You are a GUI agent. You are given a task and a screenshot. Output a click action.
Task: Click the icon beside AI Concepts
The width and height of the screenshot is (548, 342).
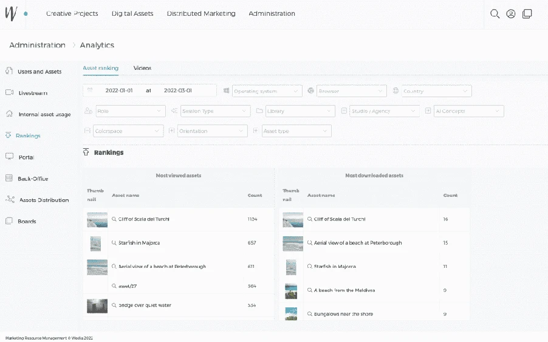click(428, 111)
